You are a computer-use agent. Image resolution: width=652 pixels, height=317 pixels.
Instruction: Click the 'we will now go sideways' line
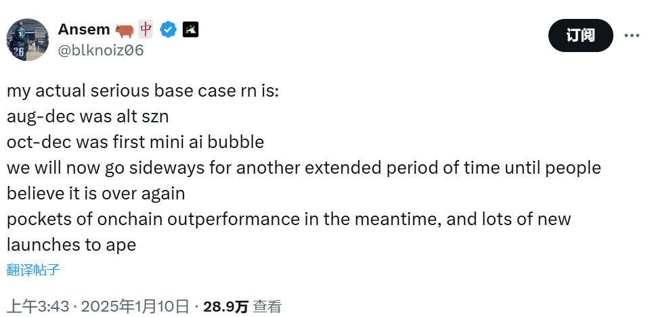(304, 168)
